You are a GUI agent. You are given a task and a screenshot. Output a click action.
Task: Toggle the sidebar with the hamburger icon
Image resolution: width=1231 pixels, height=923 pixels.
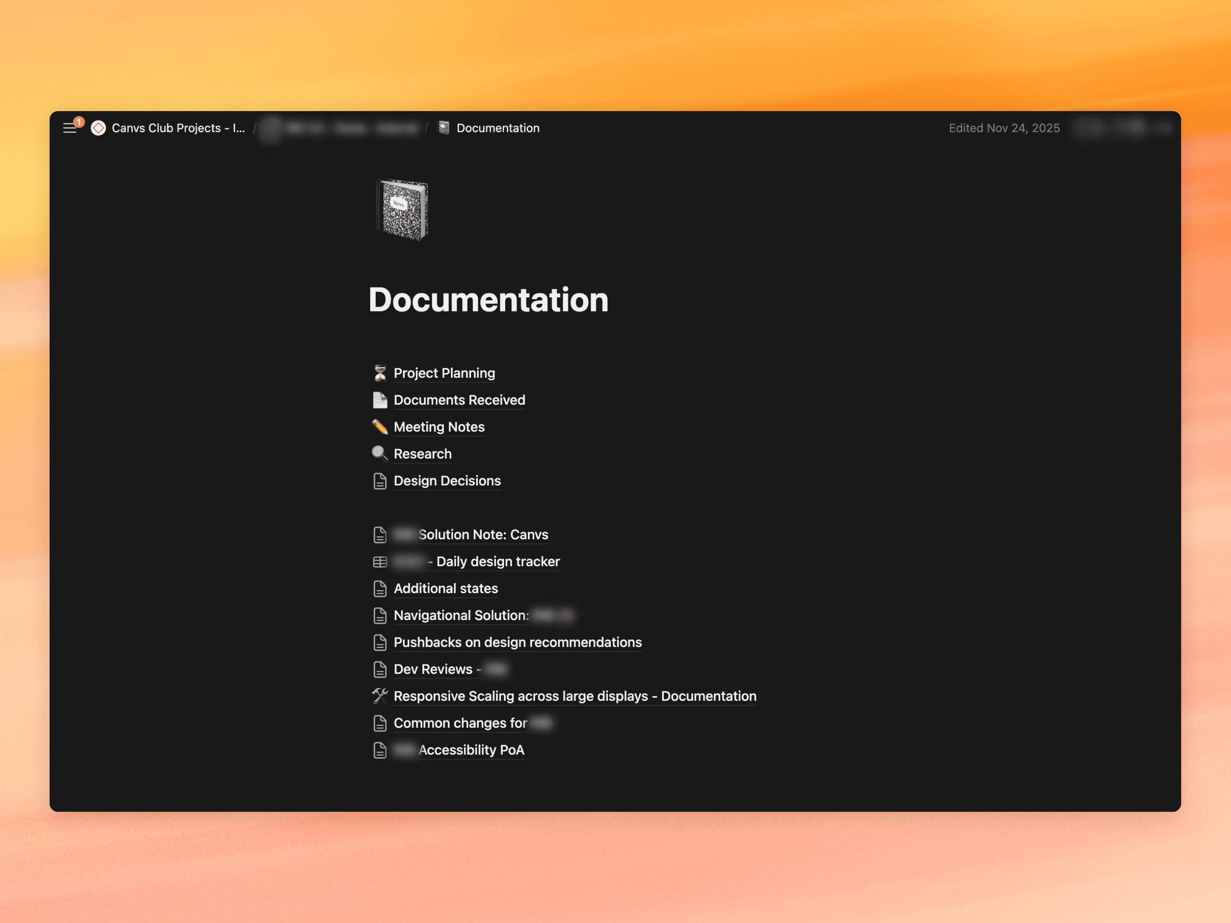tap(70, 128)
